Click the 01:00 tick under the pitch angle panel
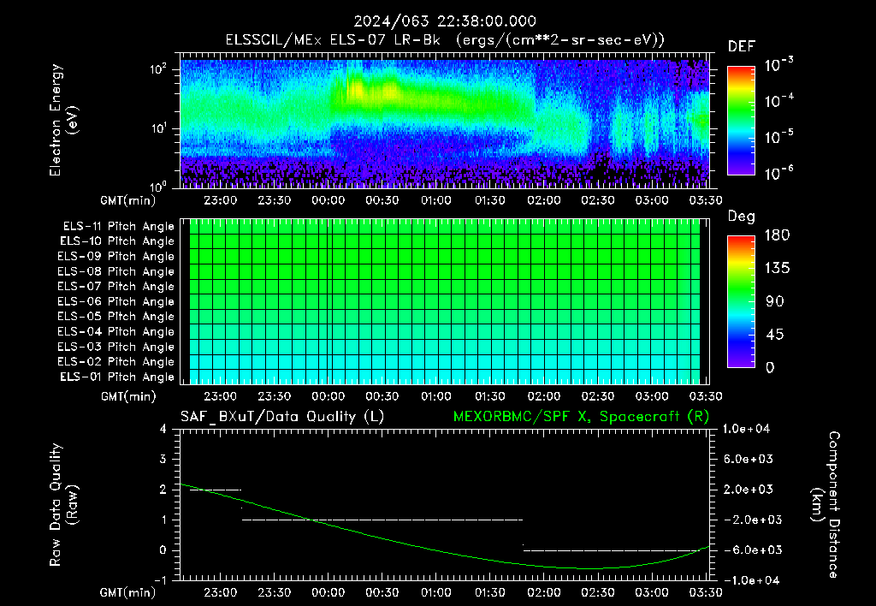This screenshot has width=876, height=606. [x=435, y=396]
